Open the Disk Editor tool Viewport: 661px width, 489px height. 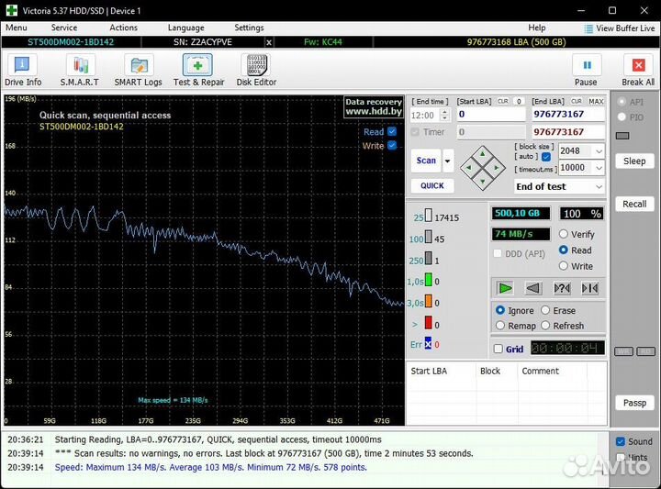256,66
